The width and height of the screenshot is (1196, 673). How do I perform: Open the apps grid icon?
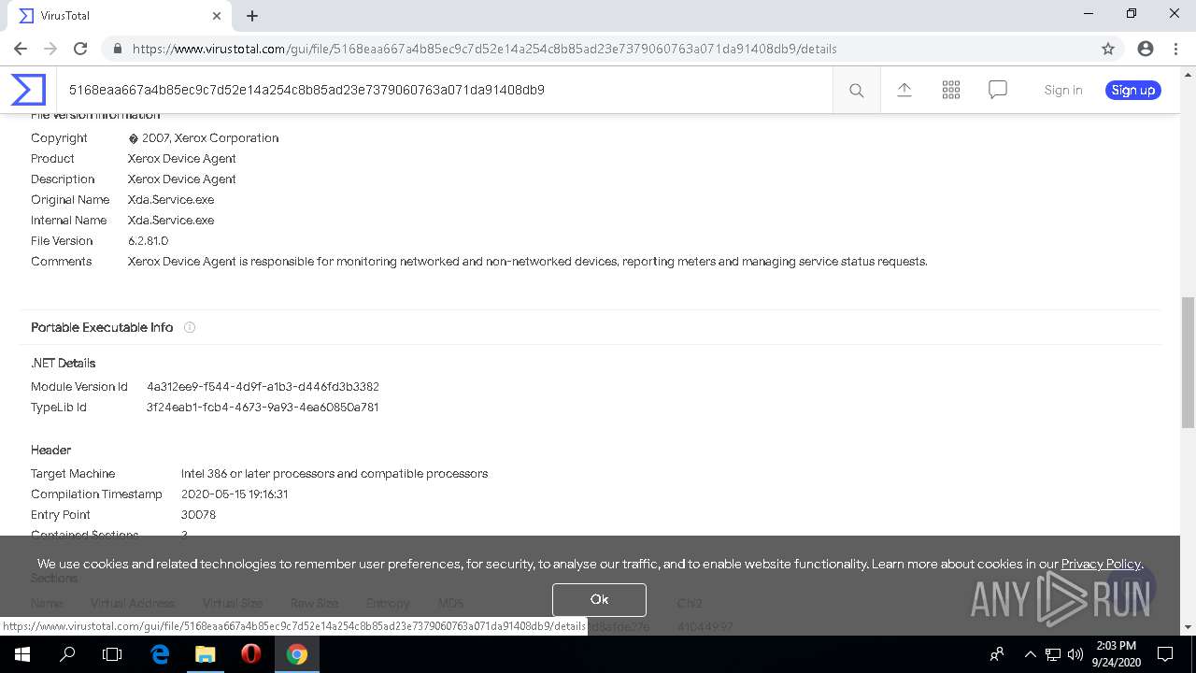click(951, 90)
